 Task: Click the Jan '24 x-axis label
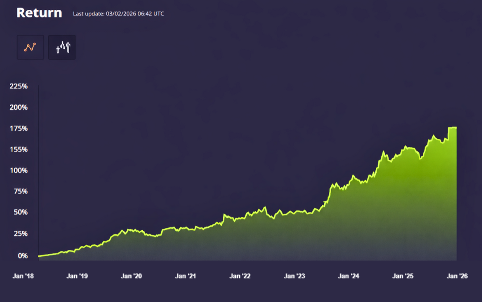coord(349,276)
